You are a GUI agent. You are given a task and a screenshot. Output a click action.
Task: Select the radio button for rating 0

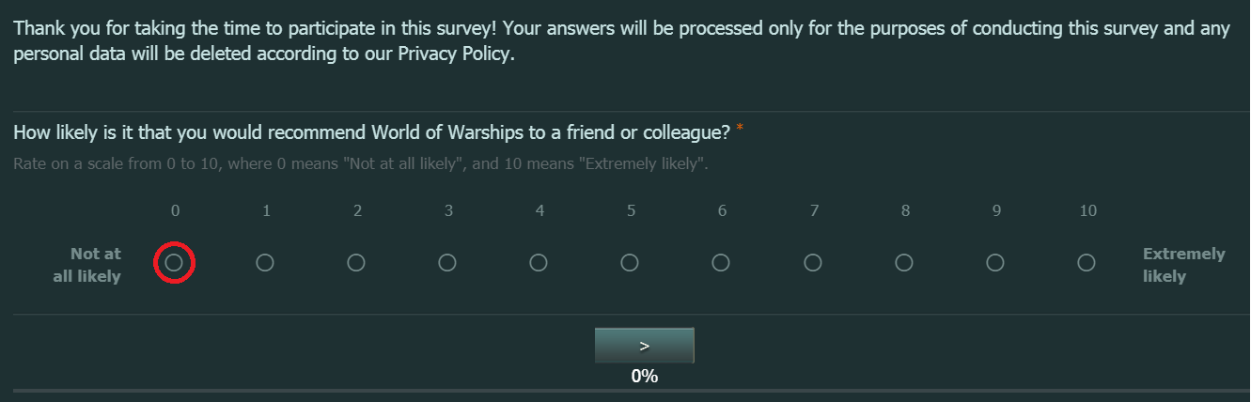point(174,263)
